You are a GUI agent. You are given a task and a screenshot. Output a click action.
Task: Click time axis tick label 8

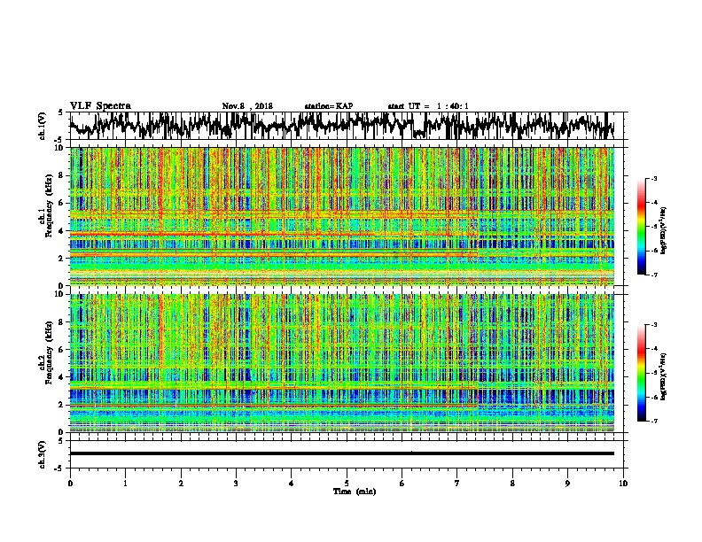[512, 484]
